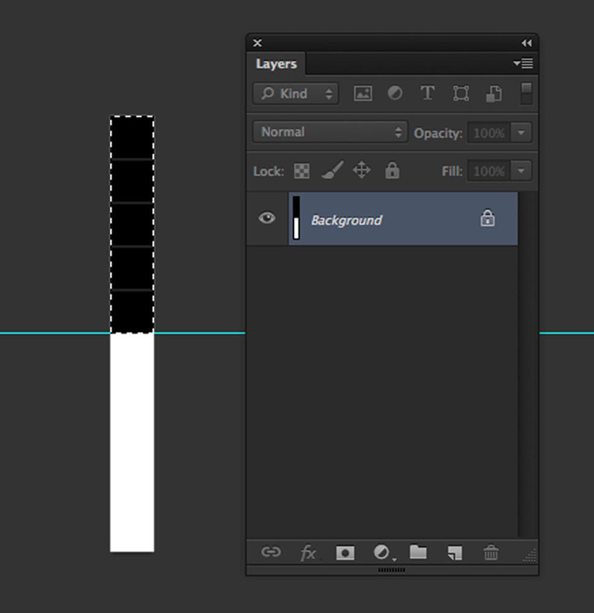Click the Opacity 100% field
The height and width of the screenshot is (613, 594).
pos(489,133)
